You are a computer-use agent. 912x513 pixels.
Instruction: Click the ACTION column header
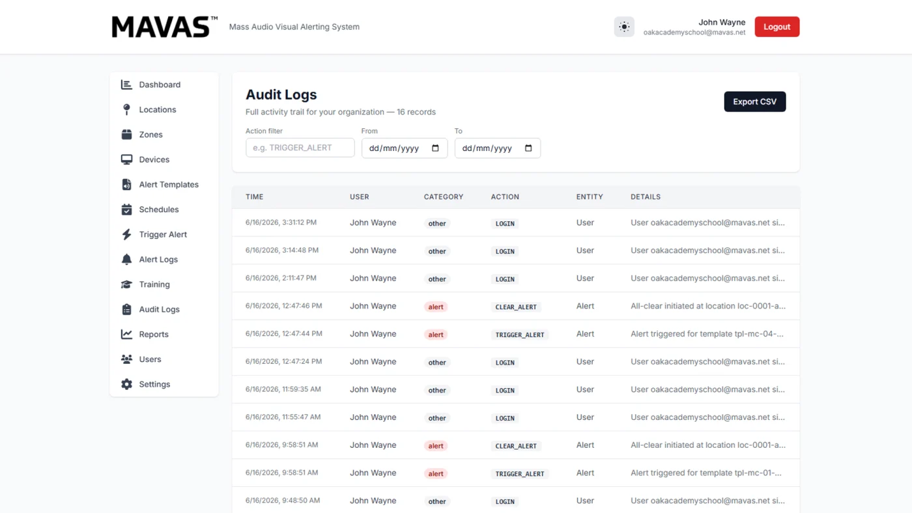505,197
